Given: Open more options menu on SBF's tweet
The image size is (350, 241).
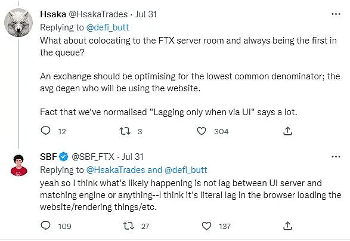Looking at the screenshot, I should tap(336, 157).
